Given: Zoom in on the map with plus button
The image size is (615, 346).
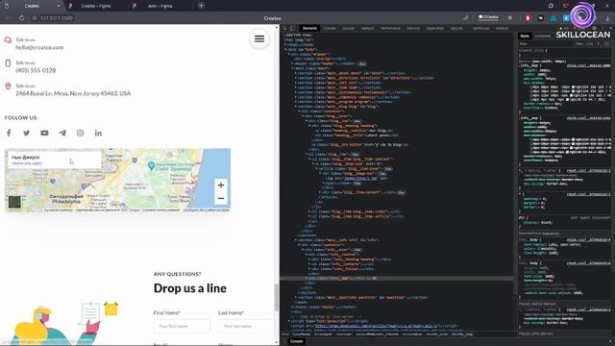Looking at the screenshot, I should click(221, 185).
